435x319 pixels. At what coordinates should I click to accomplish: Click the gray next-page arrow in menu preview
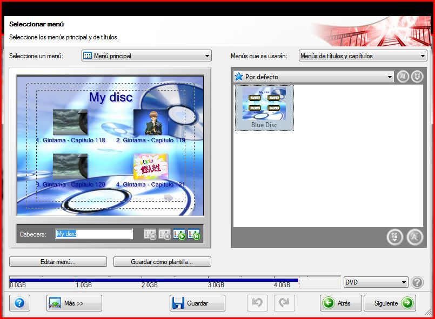pyautogui.click(x=169, y=197)
